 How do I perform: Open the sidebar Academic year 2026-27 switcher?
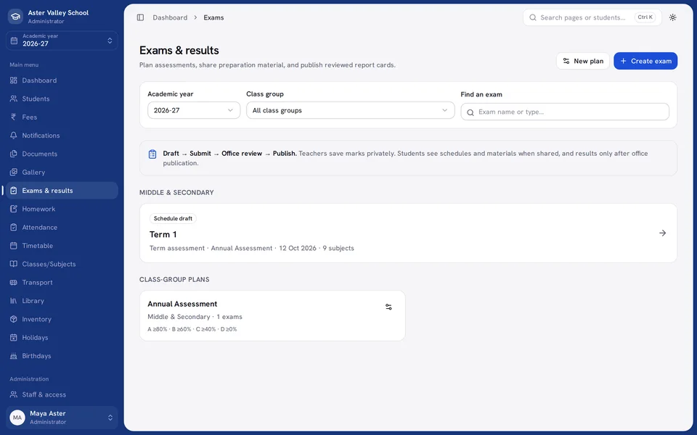(62, 41)
